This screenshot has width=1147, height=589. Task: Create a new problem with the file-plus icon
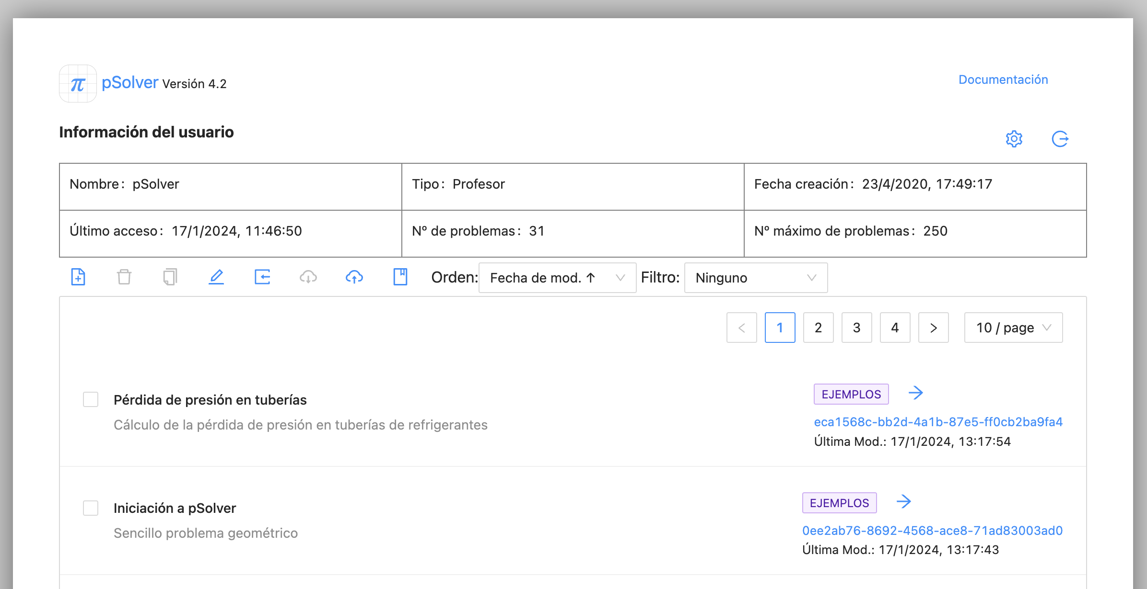click(x=78, y=277)
